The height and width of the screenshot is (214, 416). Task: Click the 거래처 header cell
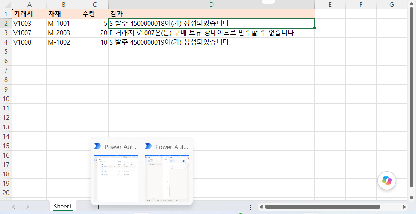point(30,14)
